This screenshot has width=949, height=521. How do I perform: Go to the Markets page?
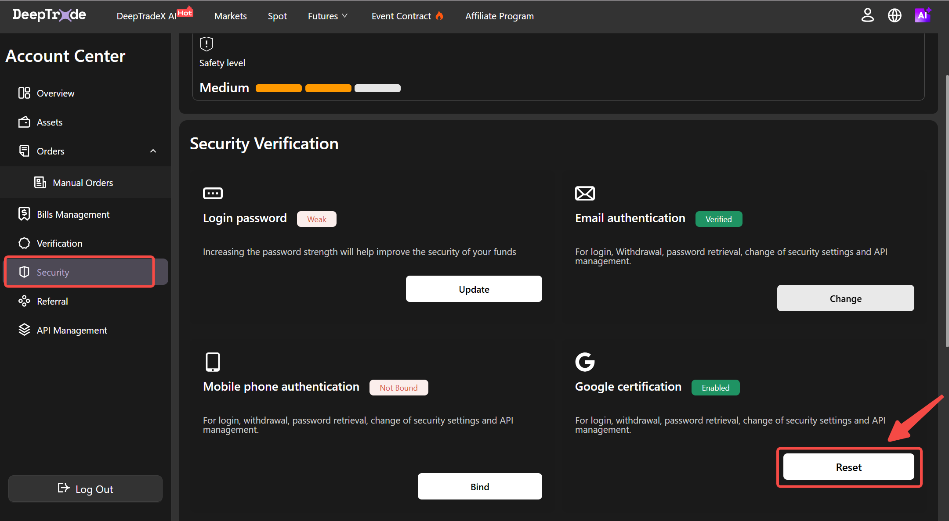point(230,16)
